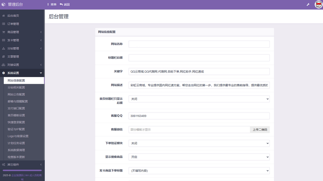Expand the 发卡管理 submenu chevron
323x181 pixels.
[x=41, y=40]
